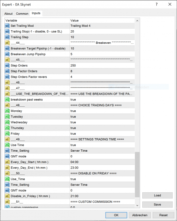Click the ab icon beside ___47___
The height and width of the screenshot is (221, 177).
pyautogui.click(x=7, y=88)
